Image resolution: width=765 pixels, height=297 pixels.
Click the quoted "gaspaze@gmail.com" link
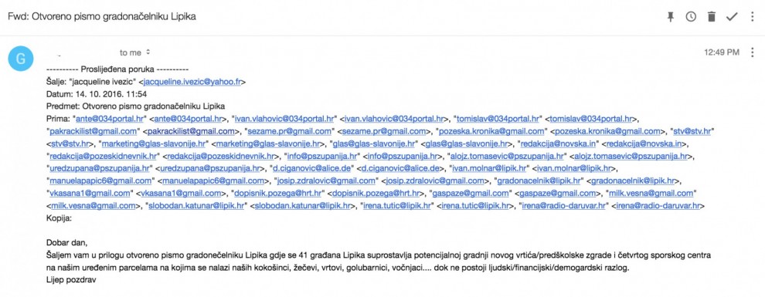pos(471,194)
